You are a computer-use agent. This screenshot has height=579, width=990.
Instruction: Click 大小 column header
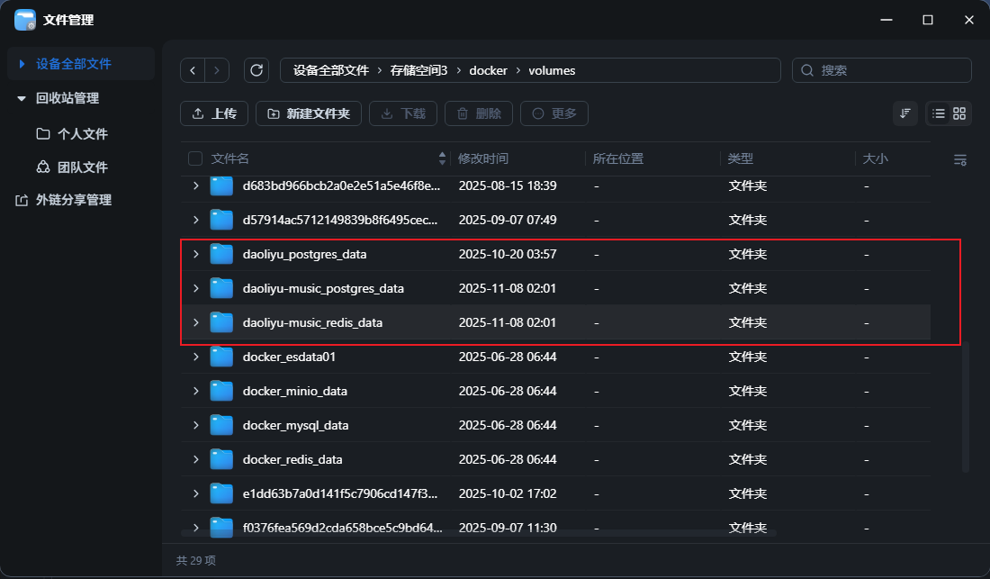(875, 158)
